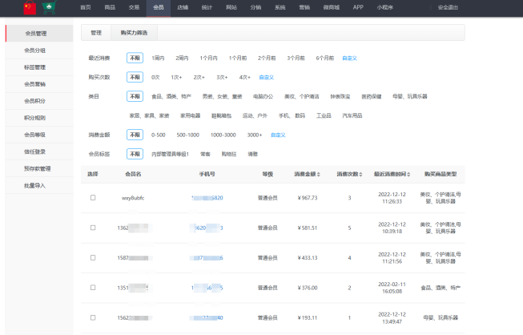Filter 类目 by 汽车用品
This screenshot has height=335, width=523.
(352, 115)
